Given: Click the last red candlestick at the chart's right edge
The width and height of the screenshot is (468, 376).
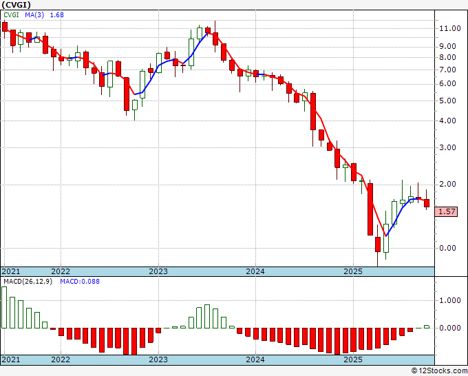Looking at the screenshot, I should coord(427,202).
